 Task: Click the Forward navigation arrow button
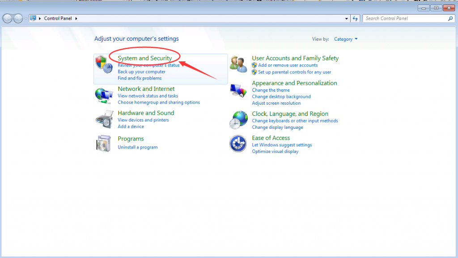[18, 18]
